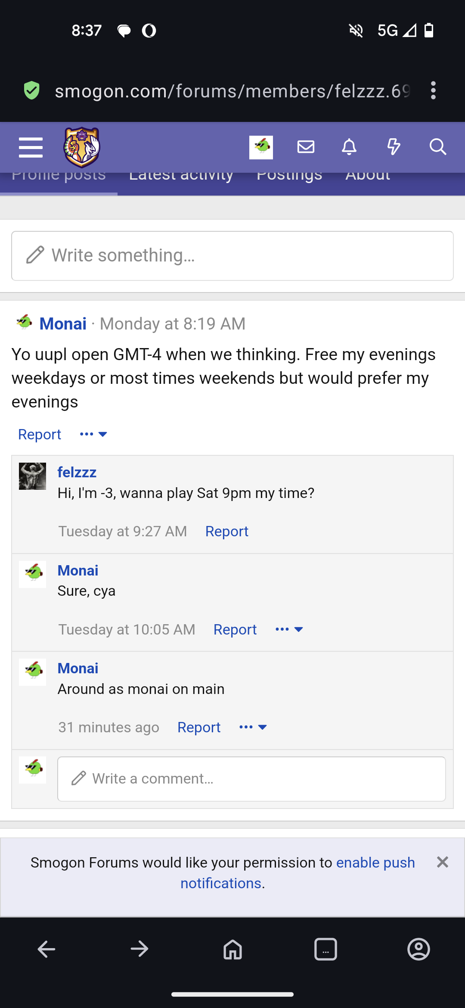Open the alerts bell icon
The height and width of the screenshot is (1008, 465).
point(349,147)
